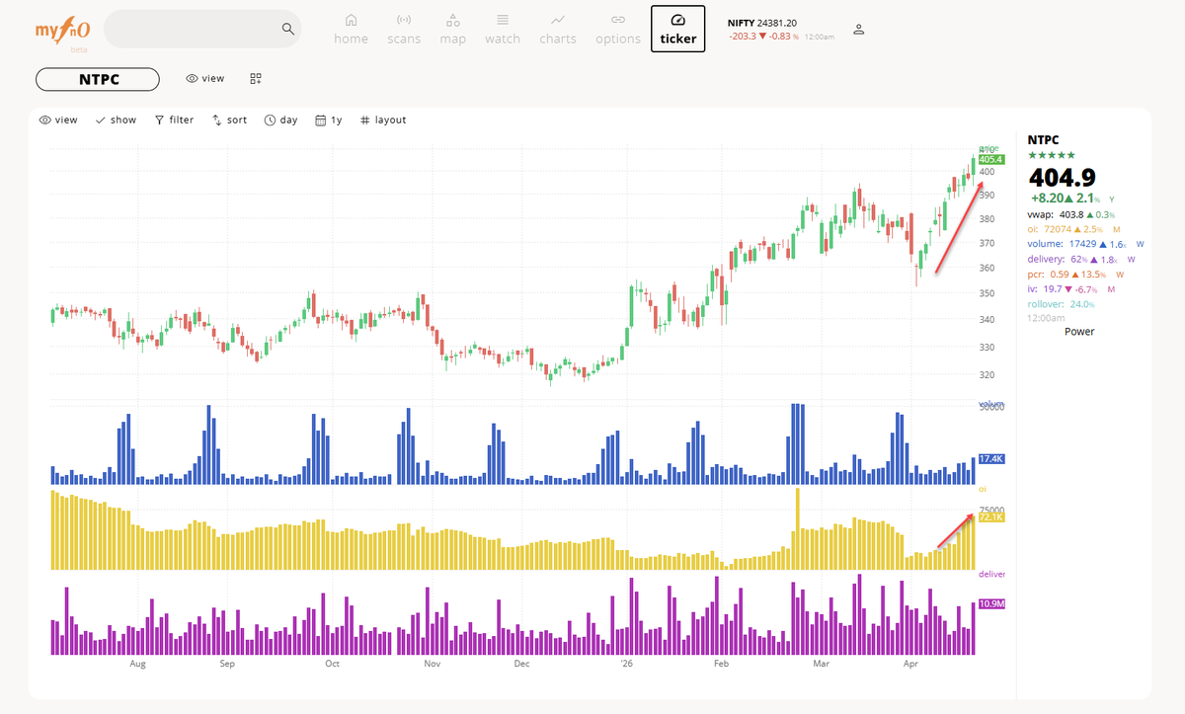This screenshot has height=714, width=1185.
Task: Open the home page icon
Action: [351, 28]
